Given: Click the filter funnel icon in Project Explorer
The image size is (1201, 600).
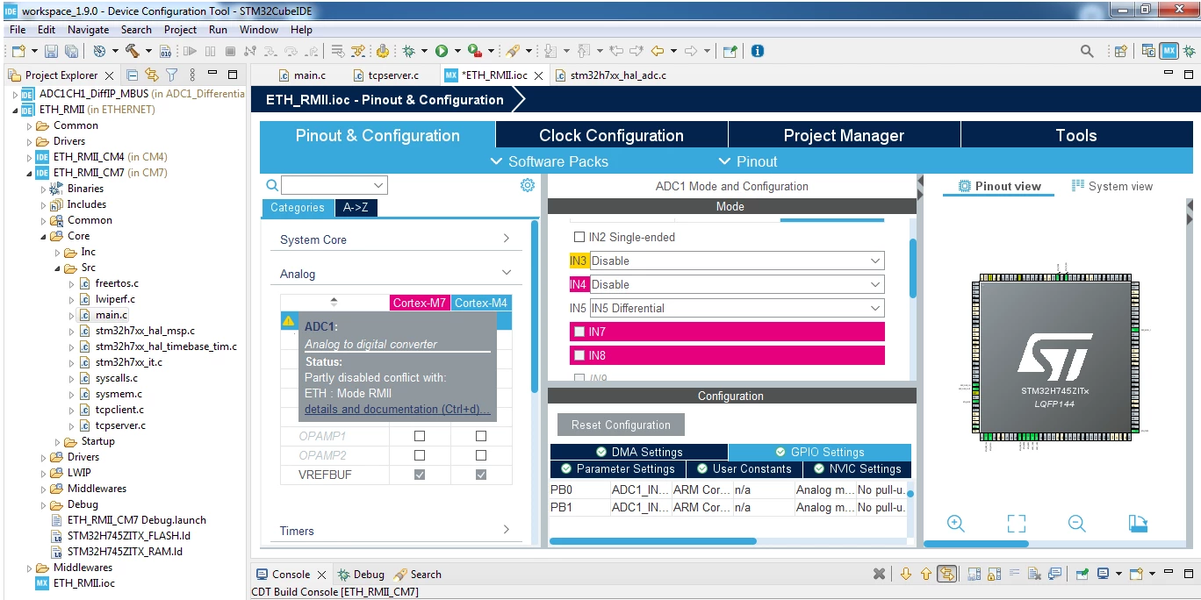Looking at the screenshot, I should tap(172, 75).
